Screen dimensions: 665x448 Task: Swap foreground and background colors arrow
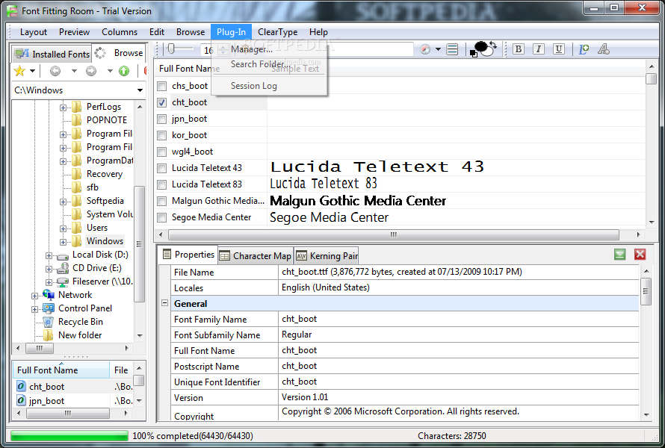coord(494,45)
